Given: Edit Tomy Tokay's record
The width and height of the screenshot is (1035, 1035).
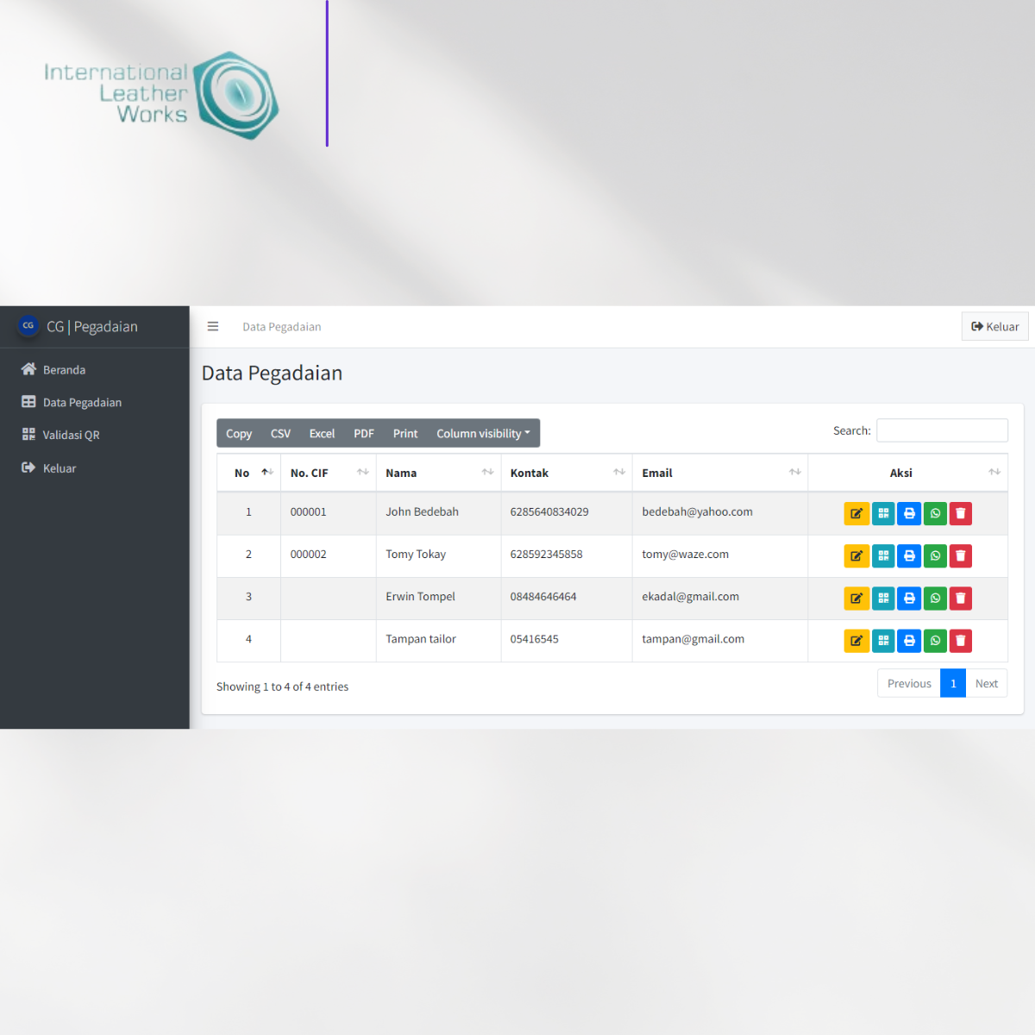Looking at the screenshot, I should point(856,555).
